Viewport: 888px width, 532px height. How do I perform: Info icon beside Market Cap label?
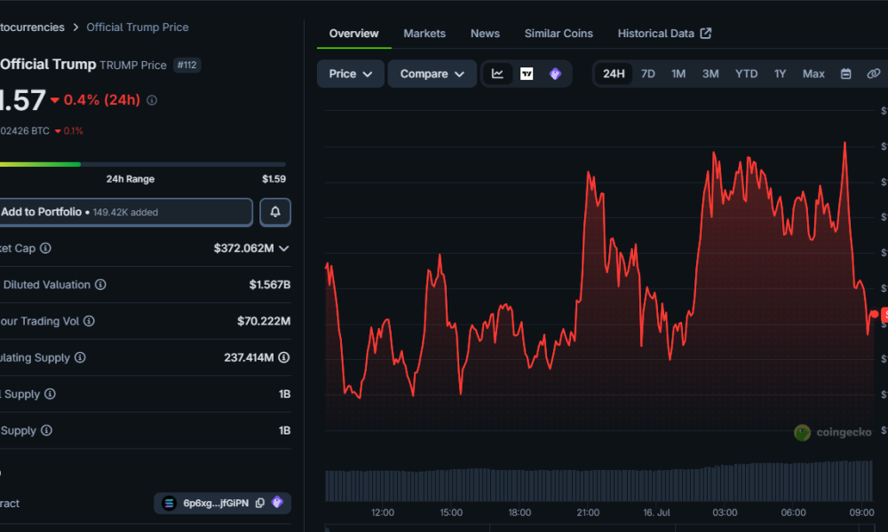pyautogui.click(x=45, y=248)
